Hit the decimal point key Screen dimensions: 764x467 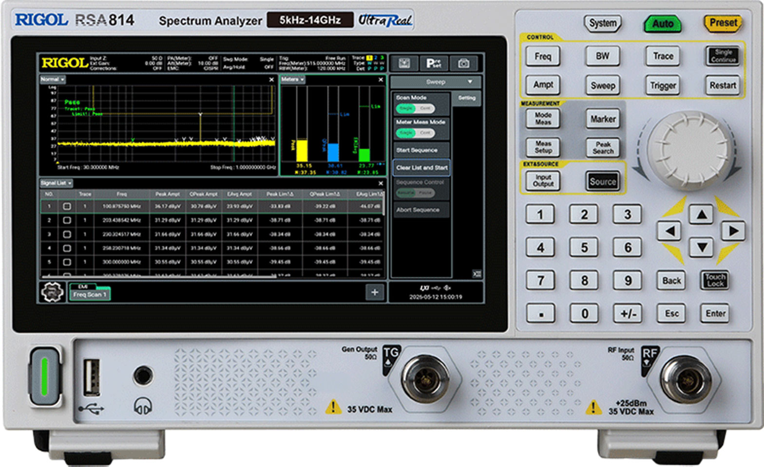coord(540,314)
